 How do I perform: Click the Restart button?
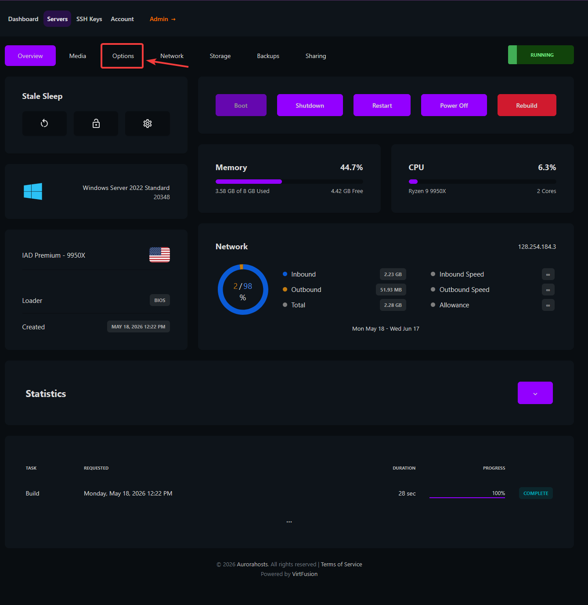coord(382,105)
